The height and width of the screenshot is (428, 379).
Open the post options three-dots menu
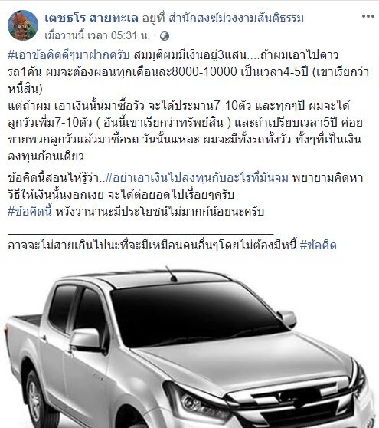pos(368,16)
